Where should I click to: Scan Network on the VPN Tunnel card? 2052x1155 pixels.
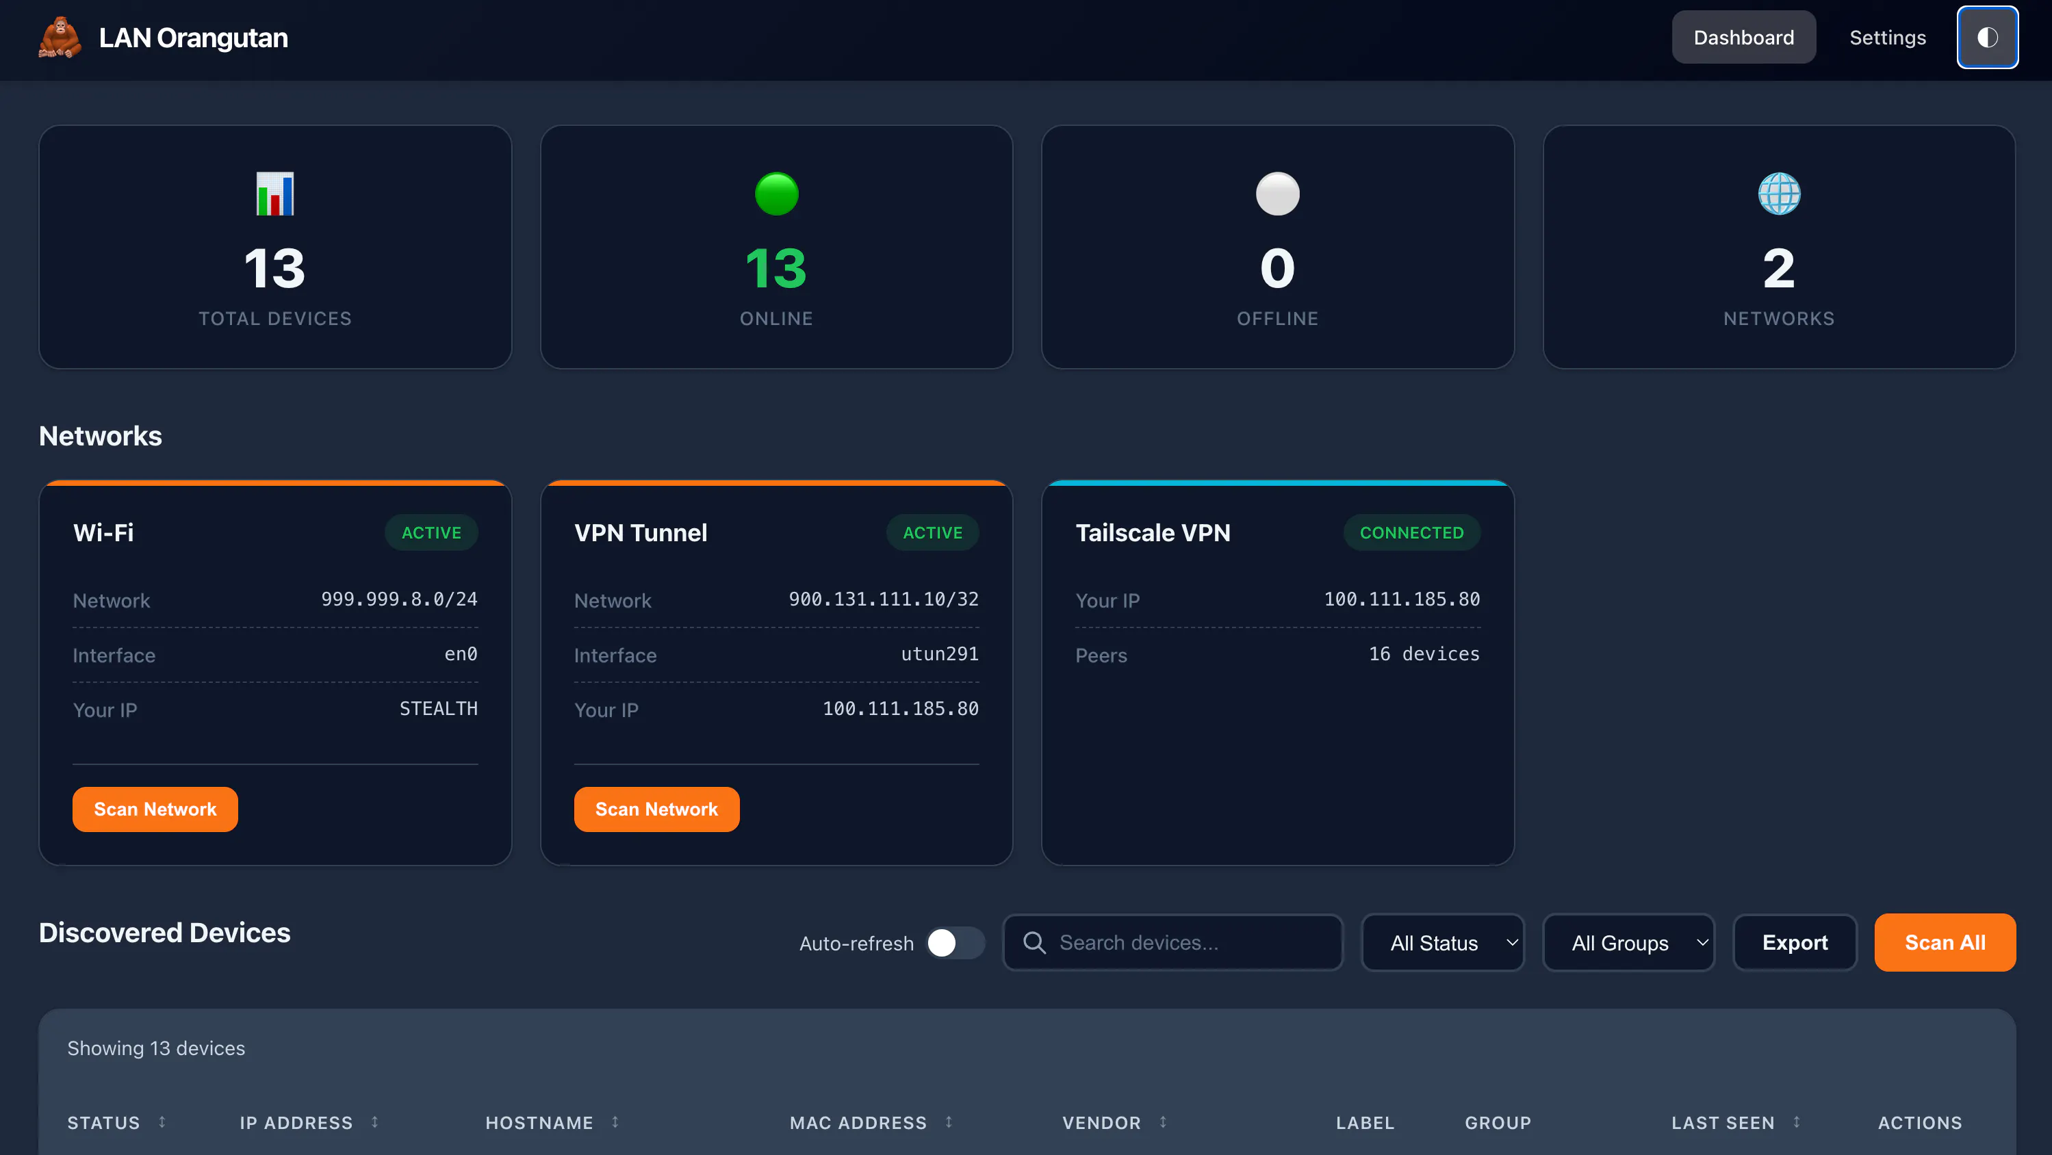point(656,809)
